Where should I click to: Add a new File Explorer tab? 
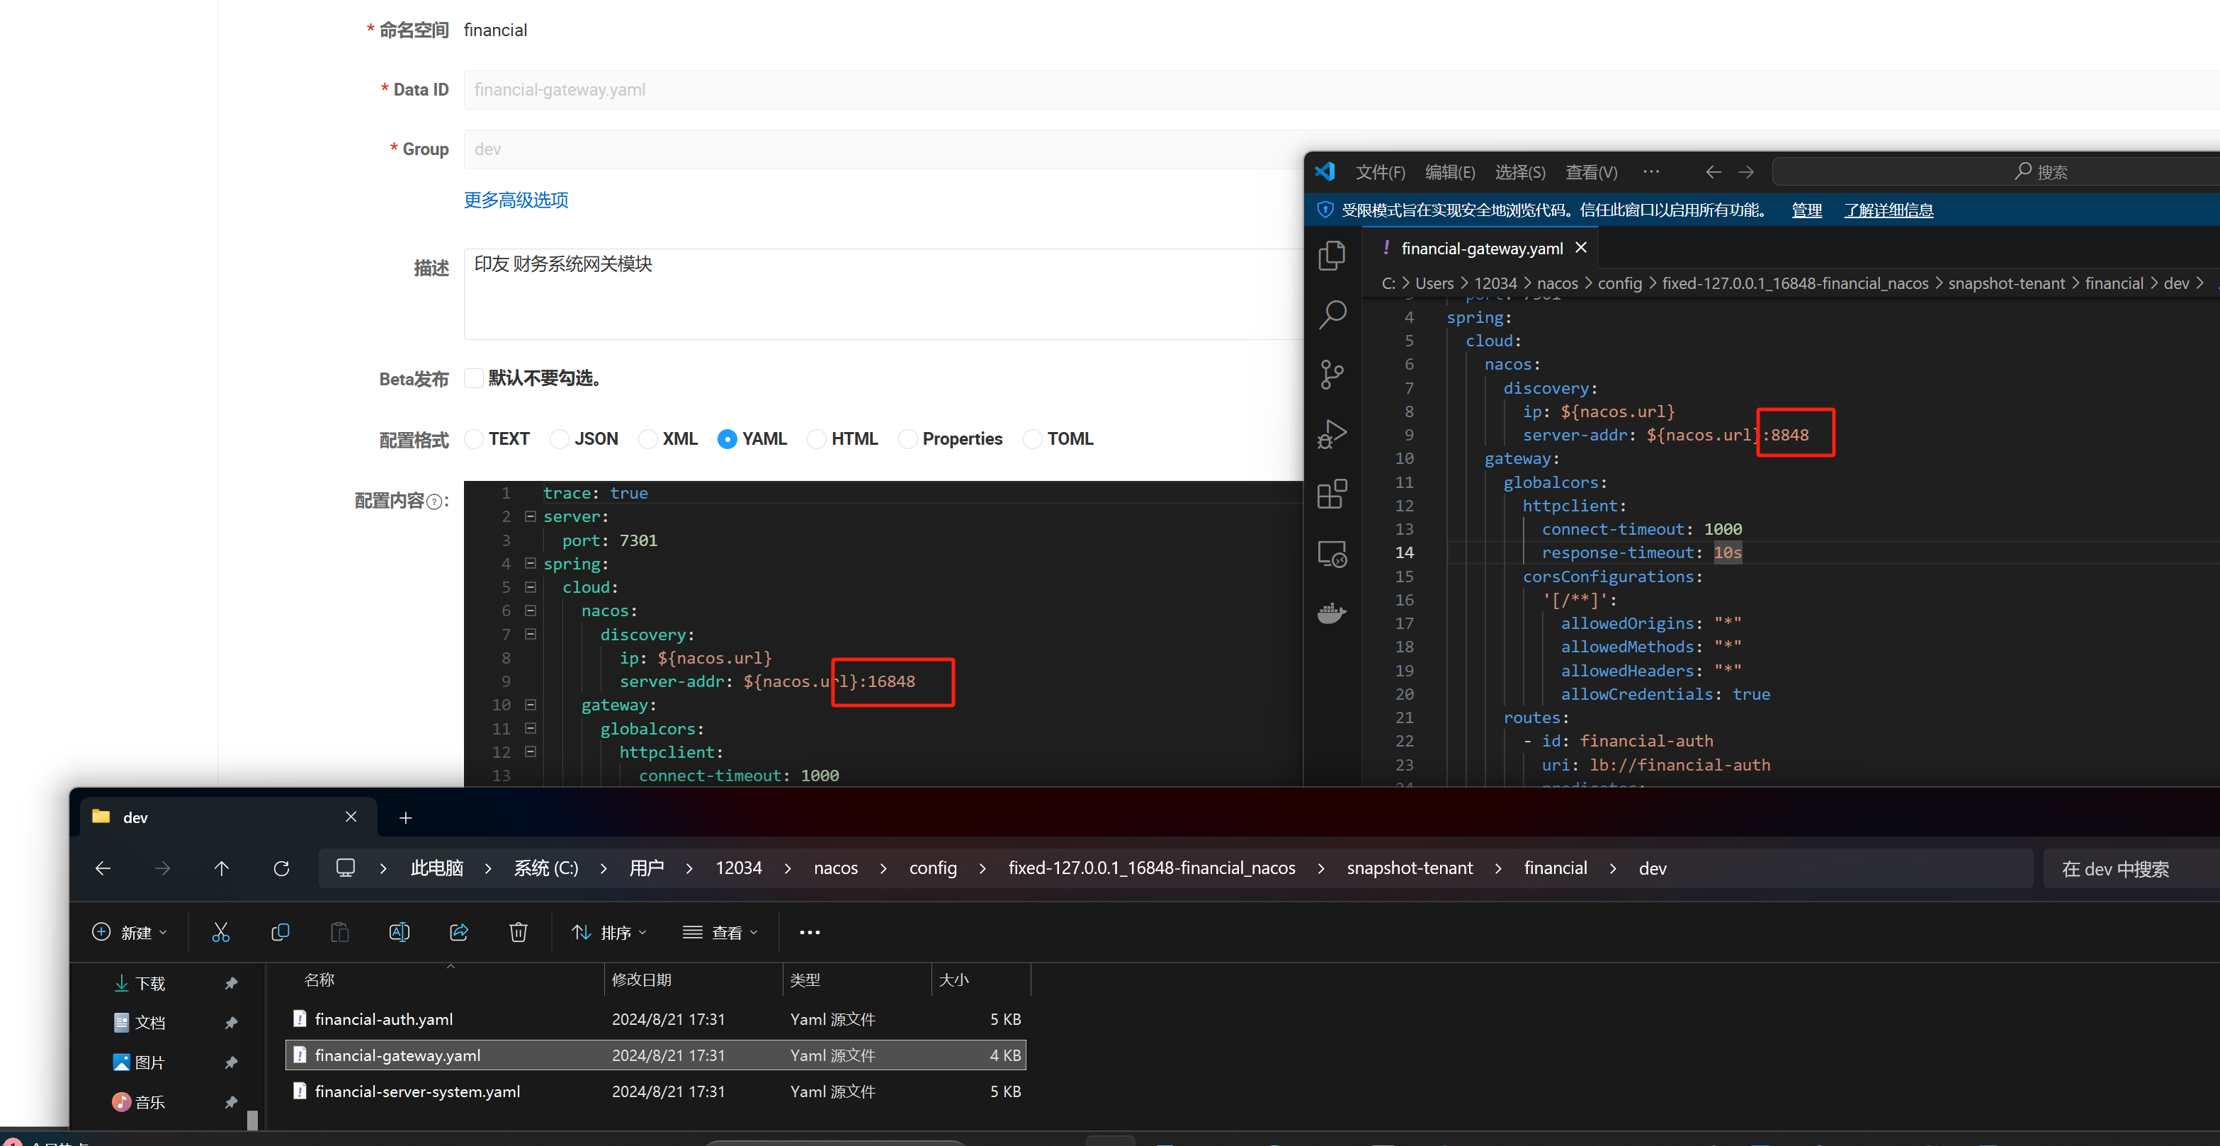[x=405, y=817]
